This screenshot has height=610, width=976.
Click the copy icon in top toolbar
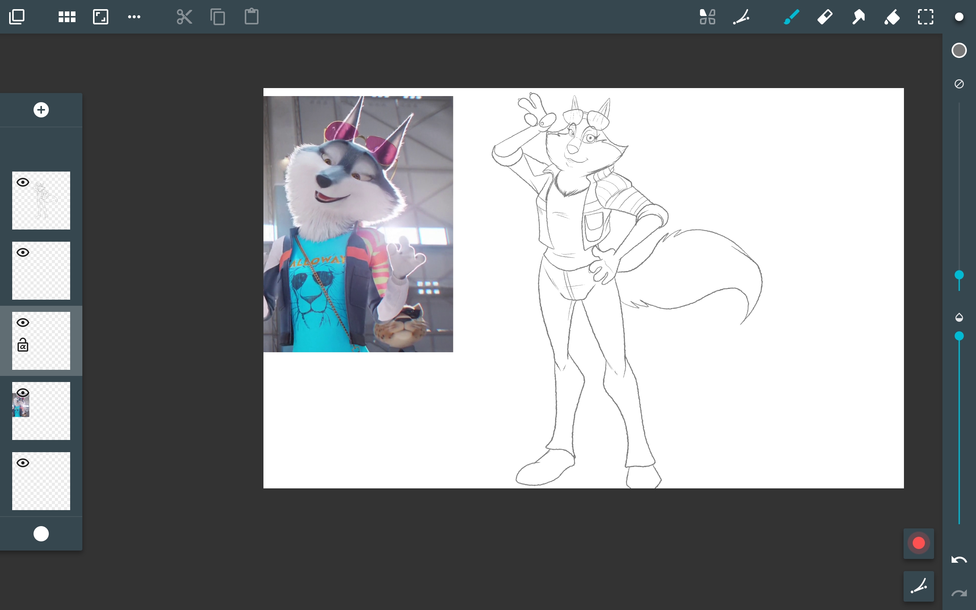click(218, 17)
